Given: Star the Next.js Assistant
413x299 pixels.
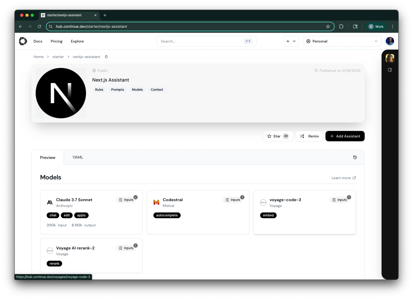Looking at the screenshot, I should [x=278, y=136].
